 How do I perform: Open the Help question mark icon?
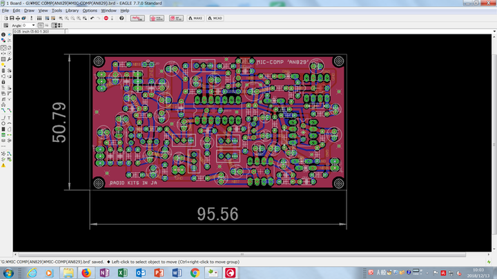point(121,18)
